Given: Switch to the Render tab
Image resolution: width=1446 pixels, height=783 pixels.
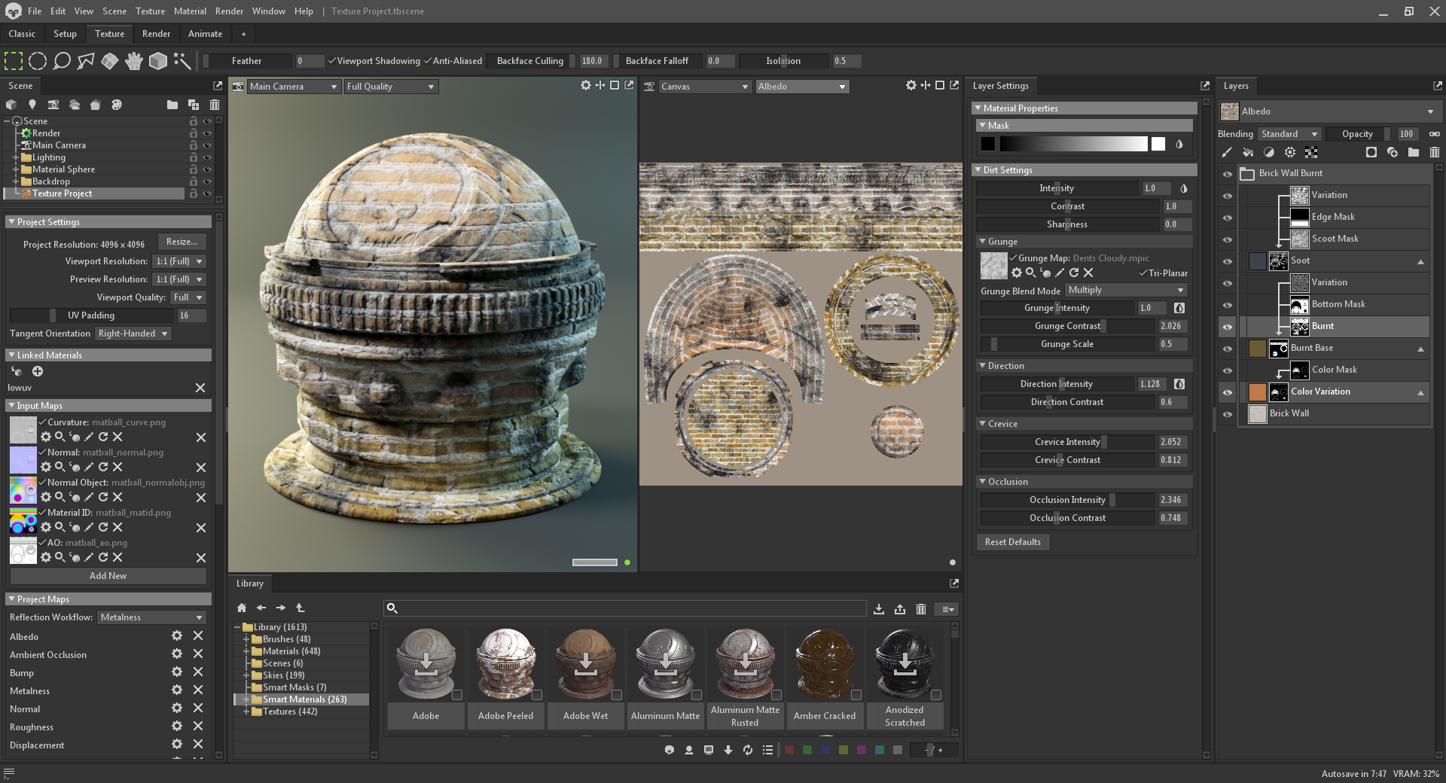Looking at the screenshot, I should click(156, 33).
